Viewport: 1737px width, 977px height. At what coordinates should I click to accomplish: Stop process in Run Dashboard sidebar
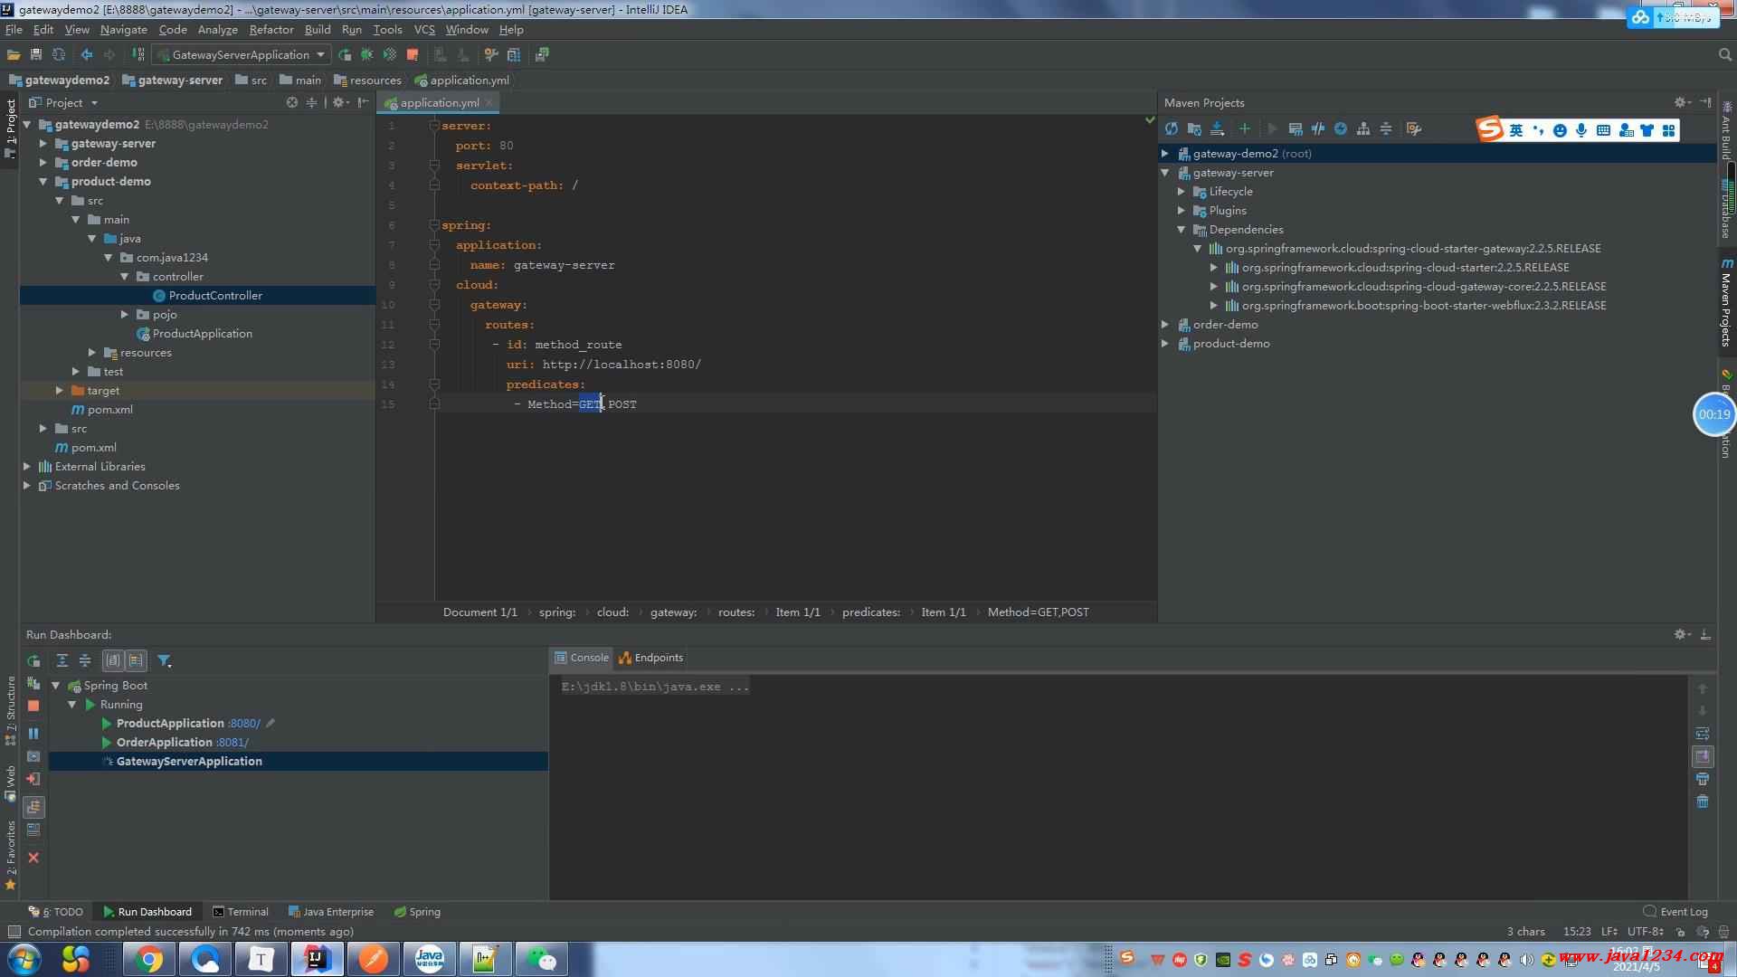[x=33, y=706]
